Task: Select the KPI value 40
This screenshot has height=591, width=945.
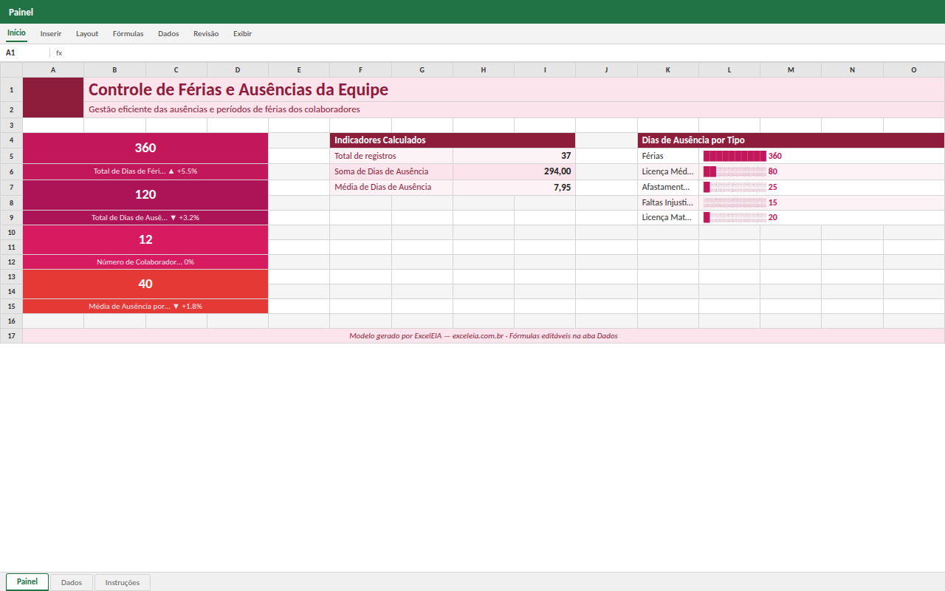Action: click(145, 284)
